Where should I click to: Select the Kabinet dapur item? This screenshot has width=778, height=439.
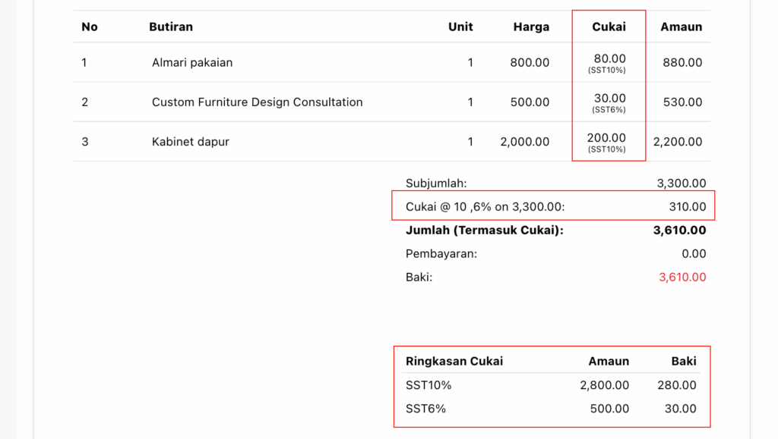(x=191, y=142)
